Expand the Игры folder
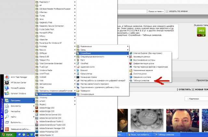 coord(56,87)
